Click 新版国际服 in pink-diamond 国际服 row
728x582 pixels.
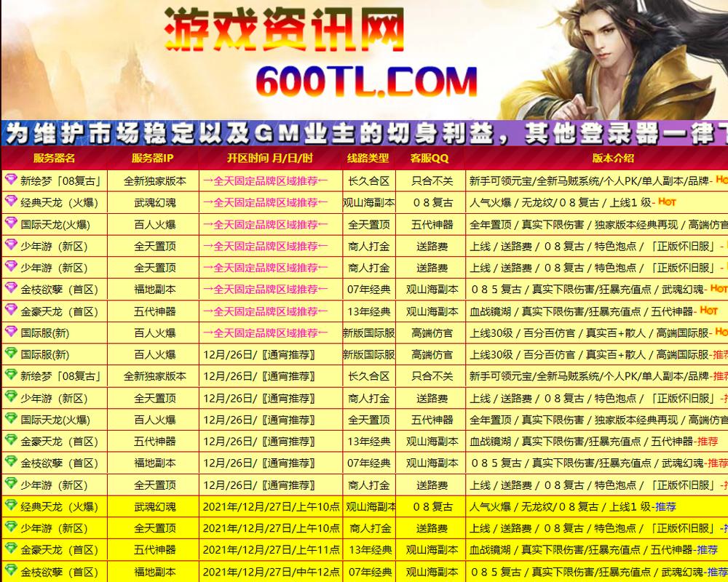click(x=369, y=332)
